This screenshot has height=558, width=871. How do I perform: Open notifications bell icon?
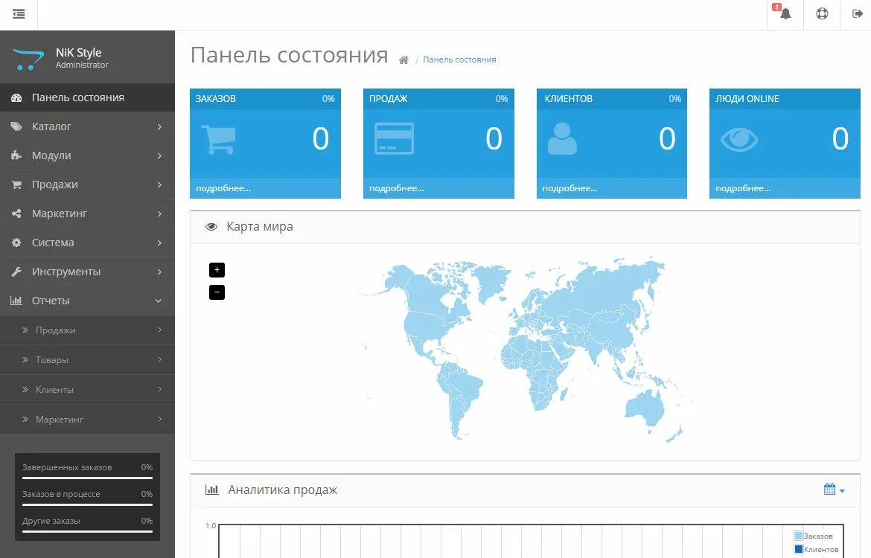coord(785,14)
